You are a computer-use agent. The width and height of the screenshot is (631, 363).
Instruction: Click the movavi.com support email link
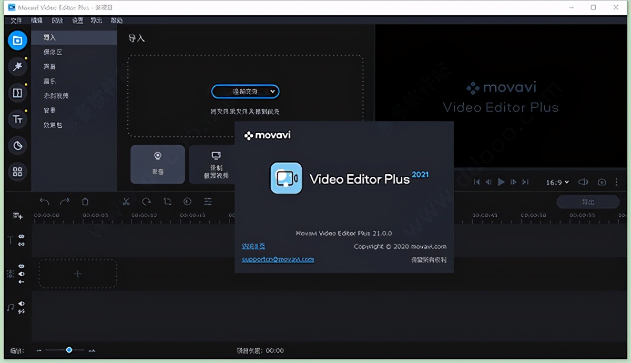[x=278, y=259]
